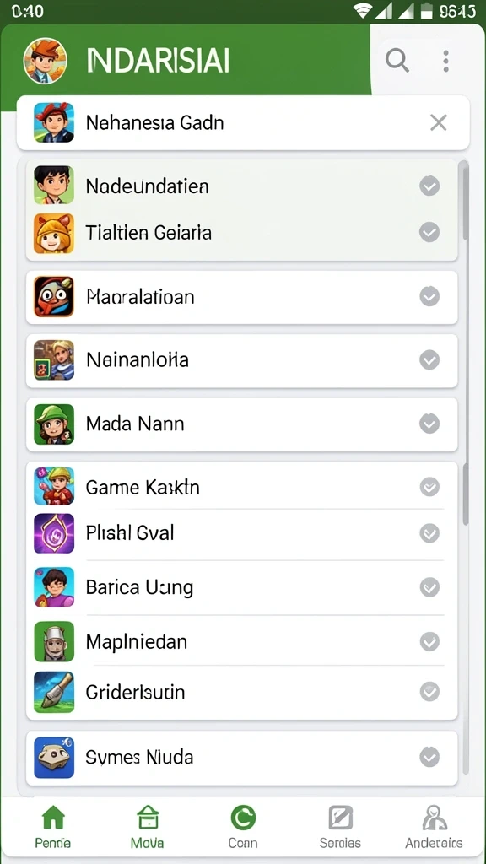Open the three-dot overflow menu
The height and width of the screenshot is (864, 486).
445,61
